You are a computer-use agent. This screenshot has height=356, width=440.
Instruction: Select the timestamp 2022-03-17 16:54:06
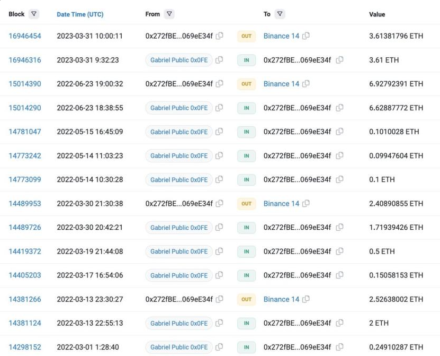90,275
